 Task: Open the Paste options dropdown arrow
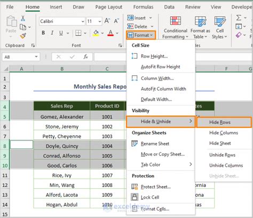pyautogui.click(x=11, y=37)
